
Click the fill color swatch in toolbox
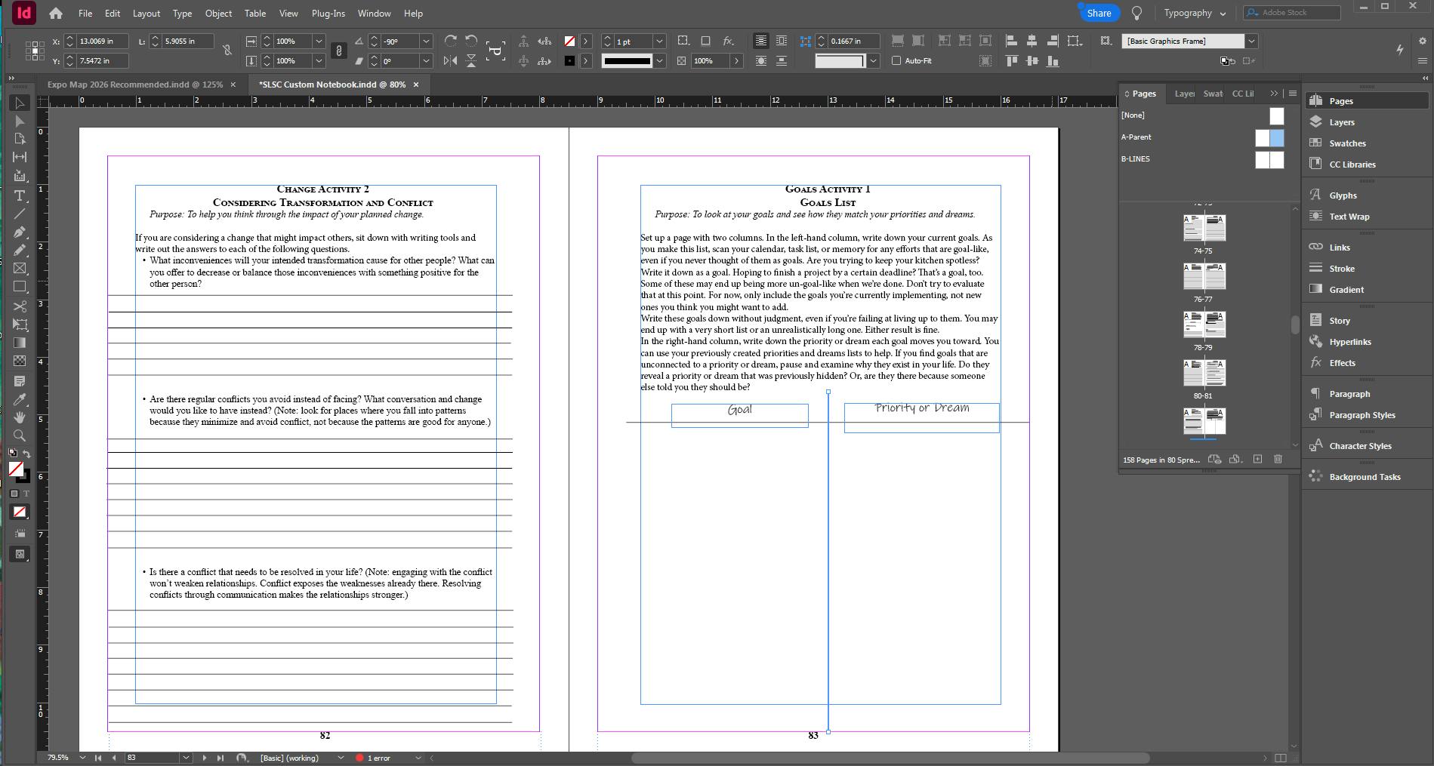(15, 469)
